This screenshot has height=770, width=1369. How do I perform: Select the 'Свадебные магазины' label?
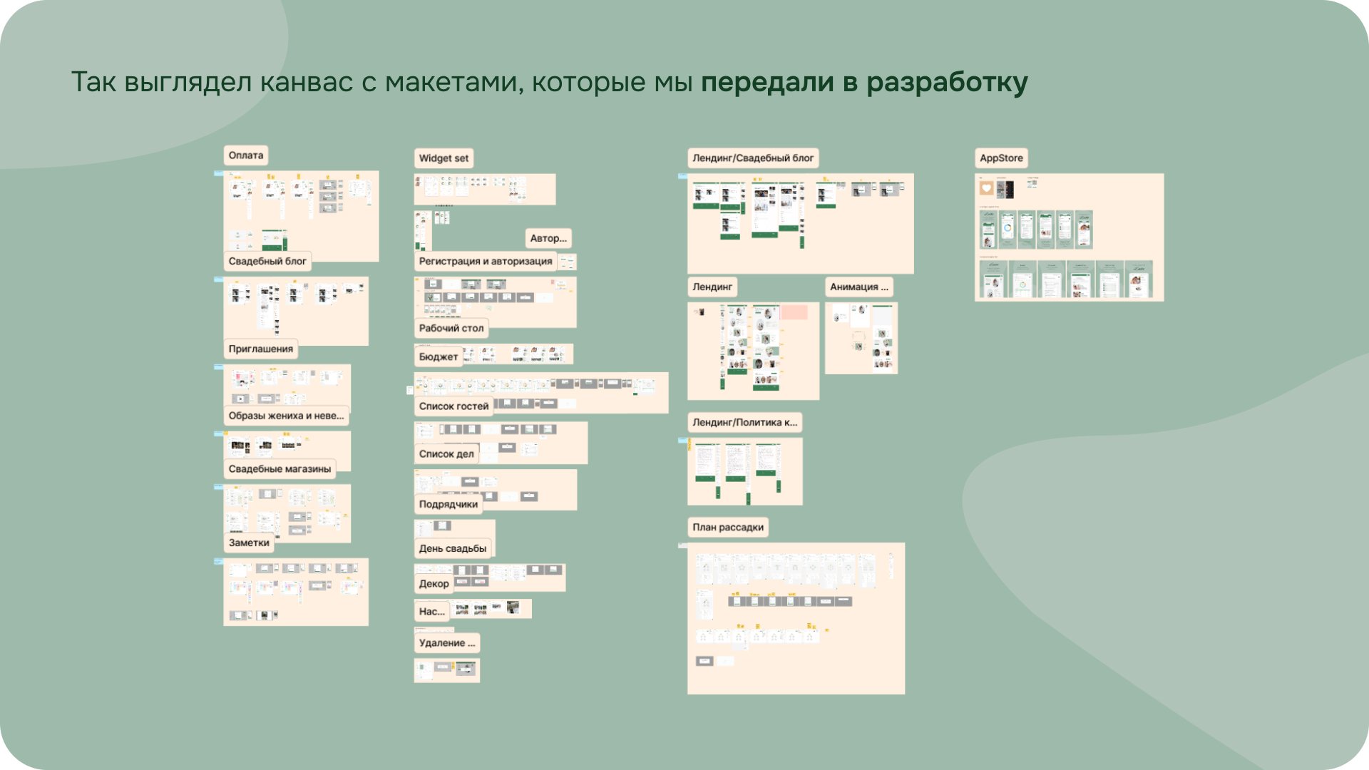point(280,469)
